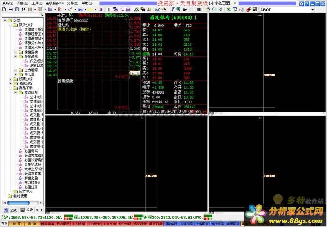
Task: Click the purple grid table toolbar icon
Action: (128, 9)
